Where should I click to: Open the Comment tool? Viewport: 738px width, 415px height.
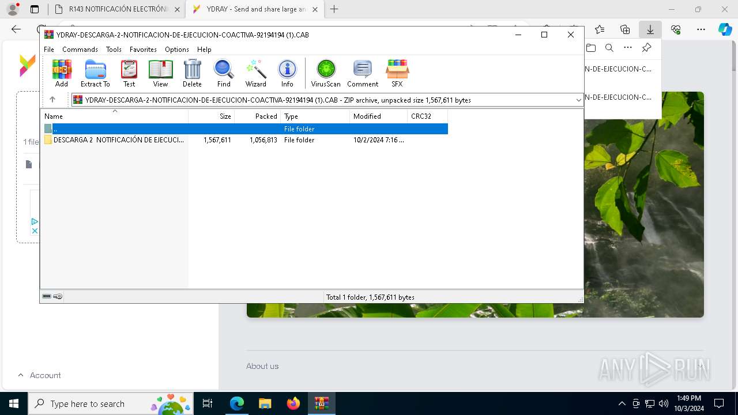pos(363,73)
